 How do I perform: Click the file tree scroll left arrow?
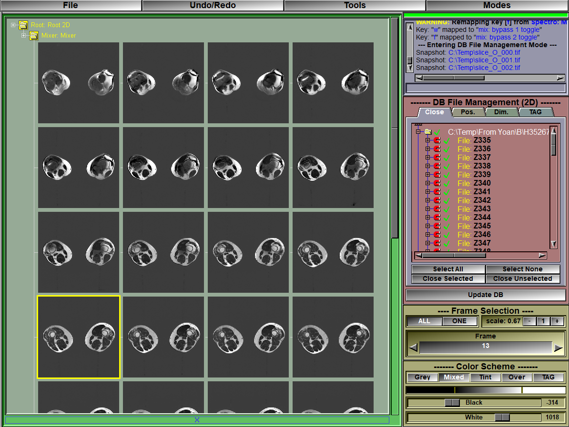(x=418, y=256)
